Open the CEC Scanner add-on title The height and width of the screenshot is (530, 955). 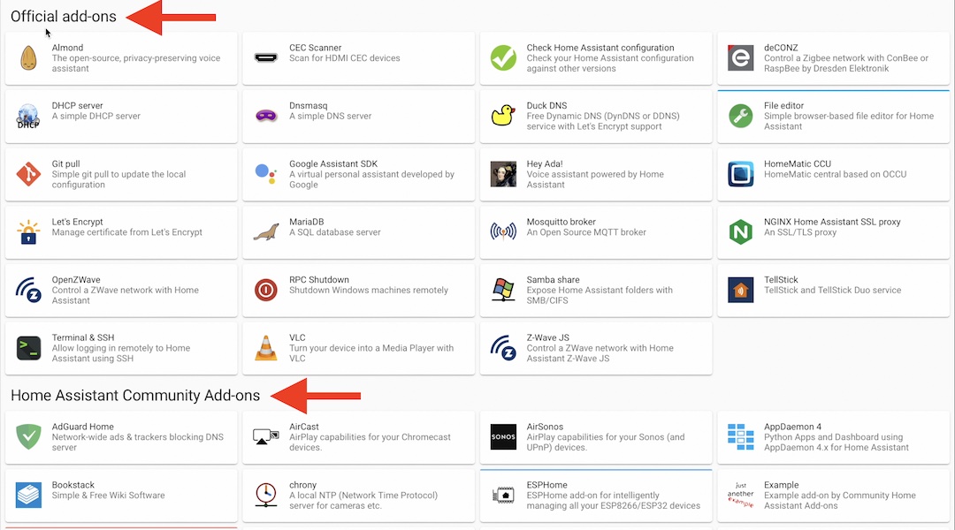point(315,48)
